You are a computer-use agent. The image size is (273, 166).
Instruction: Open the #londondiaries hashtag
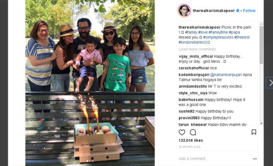tap(191, 42)
